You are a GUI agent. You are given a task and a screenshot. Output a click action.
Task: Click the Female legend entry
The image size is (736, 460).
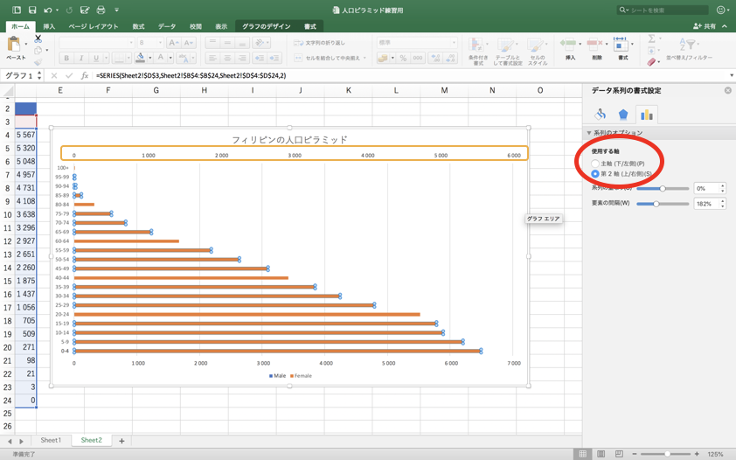[302, 375]
